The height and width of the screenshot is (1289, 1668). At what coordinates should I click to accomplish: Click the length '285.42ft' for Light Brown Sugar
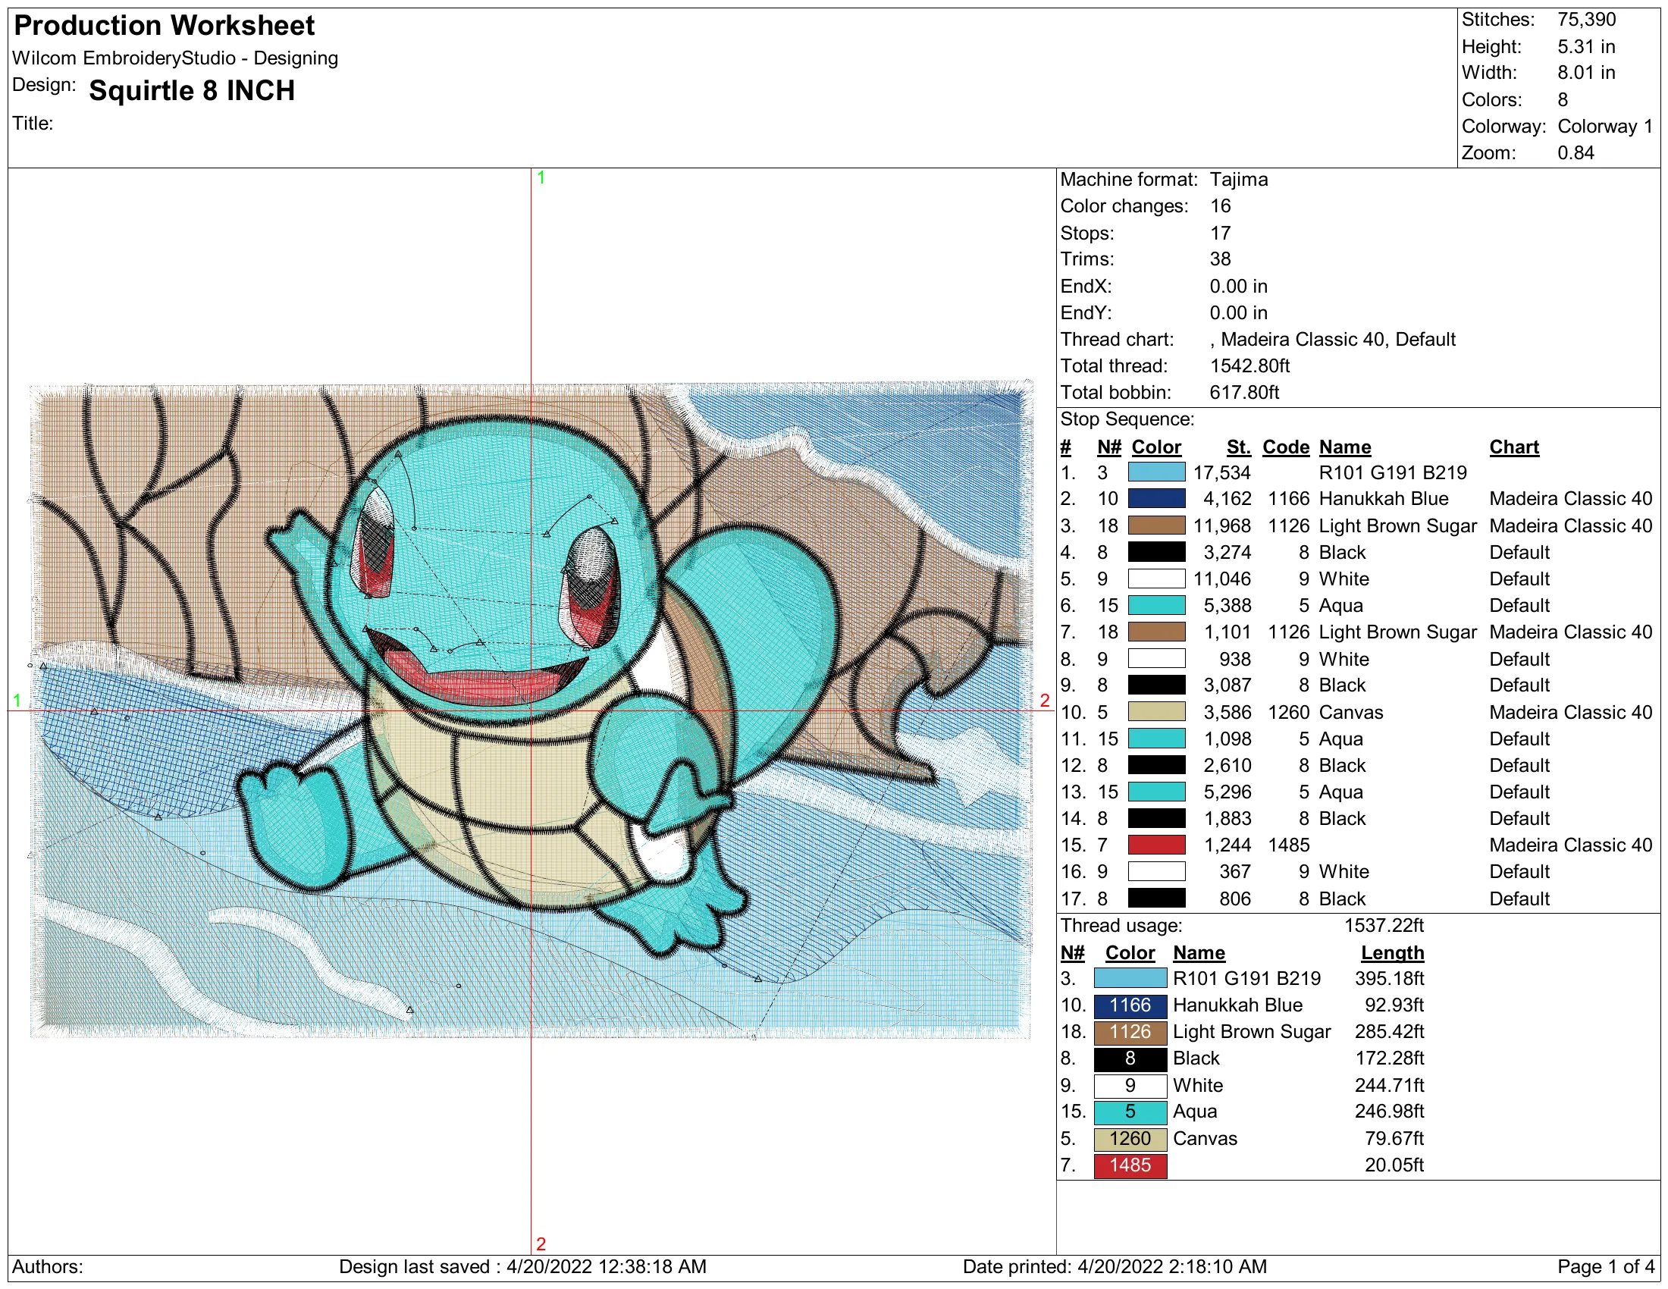[1389, 1033]
